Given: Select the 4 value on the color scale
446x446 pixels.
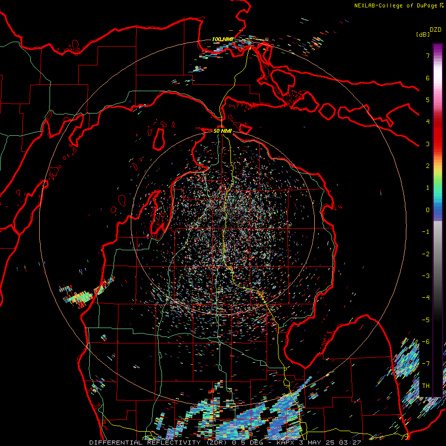Looking at the screenshot, I should pos(428,122).
